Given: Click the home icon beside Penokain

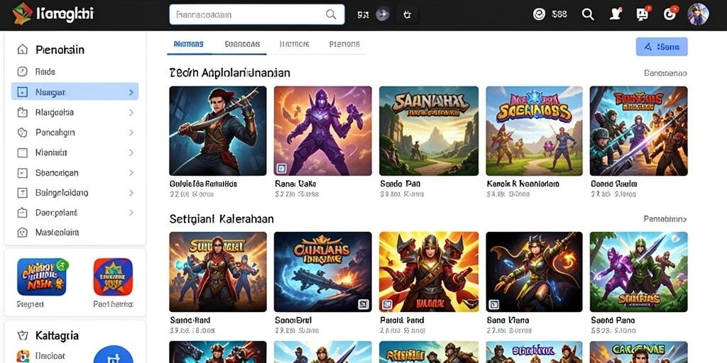Looking at the screenshot, I should 22,50.
